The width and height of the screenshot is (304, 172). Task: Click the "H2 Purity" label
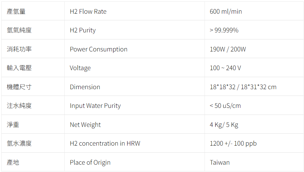click(x=83, y=30)
